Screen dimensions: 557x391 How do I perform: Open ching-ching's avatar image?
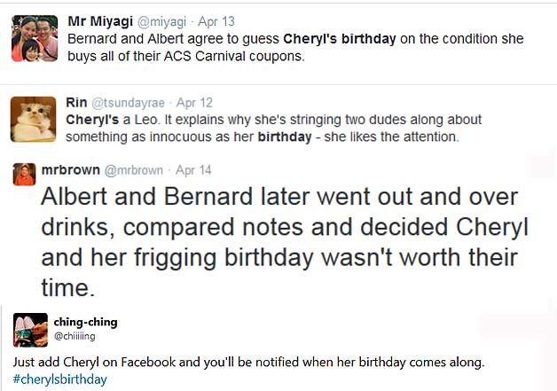pos(30,330)
